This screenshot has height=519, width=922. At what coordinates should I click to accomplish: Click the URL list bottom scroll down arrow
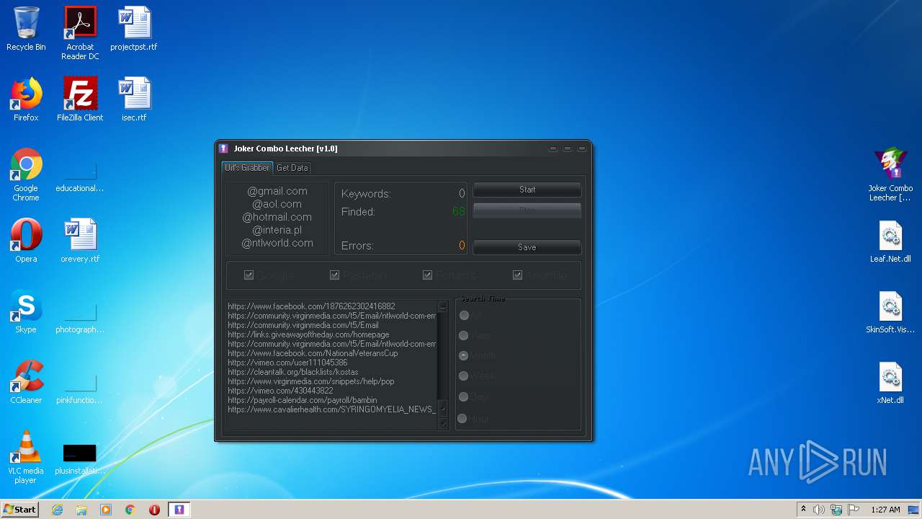point(443,423)
